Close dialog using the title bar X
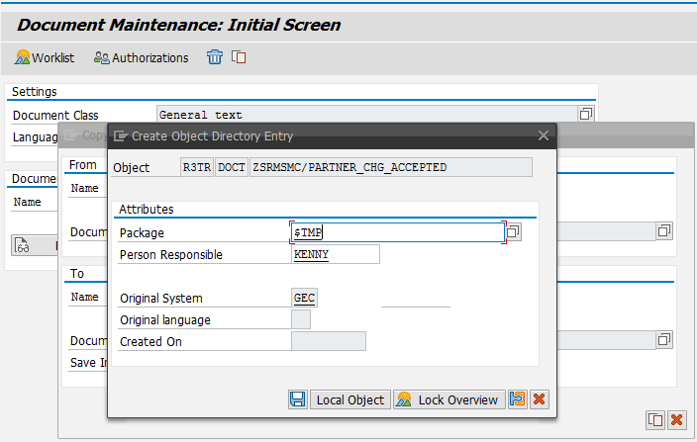Viewport: 697px width, 442px height. 543,136
